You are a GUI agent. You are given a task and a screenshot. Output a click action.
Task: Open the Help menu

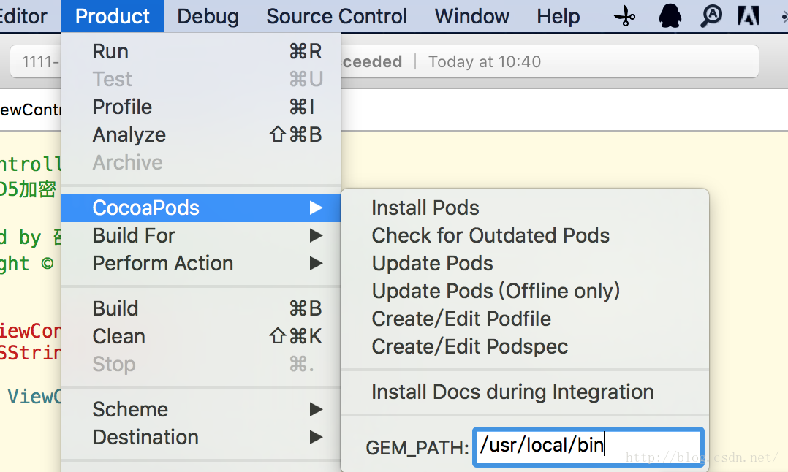pyautogui.click(x=558, y=16)
